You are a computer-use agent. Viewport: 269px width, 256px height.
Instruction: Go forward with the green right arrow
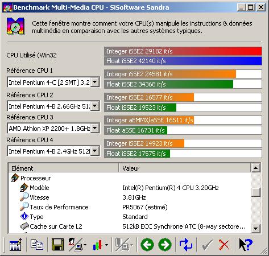(165, 245)
